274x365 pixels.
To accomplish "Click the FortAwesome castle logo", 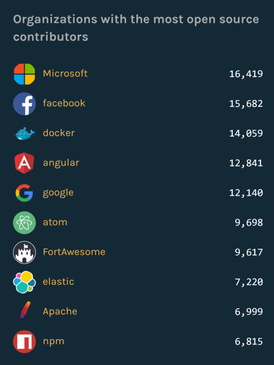I will click(x=24, y=252).
